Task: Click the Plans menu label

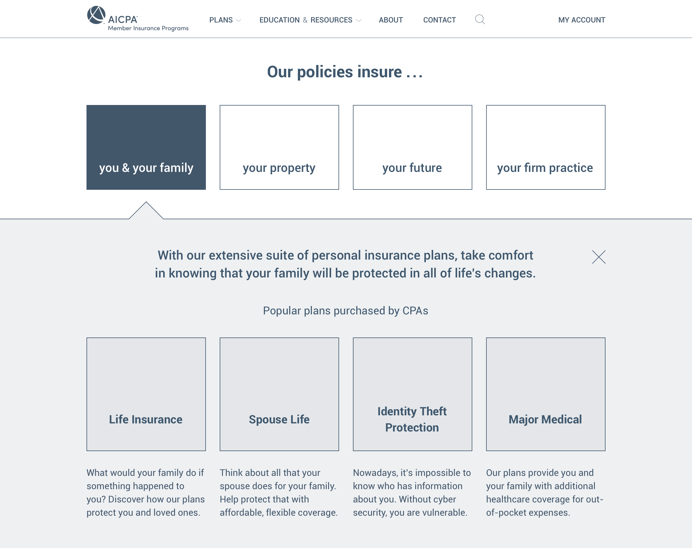Action: click(221, 20)
